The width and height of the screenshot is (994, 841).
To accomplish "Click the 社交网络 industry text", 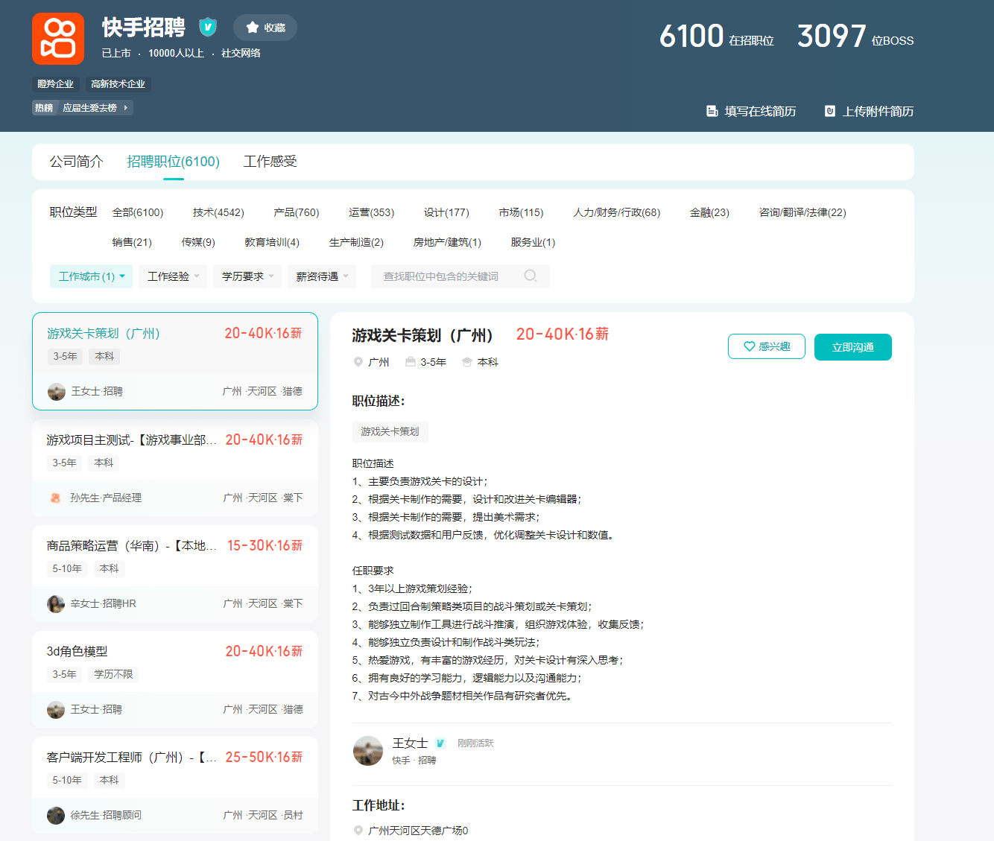I will (241, 53).
